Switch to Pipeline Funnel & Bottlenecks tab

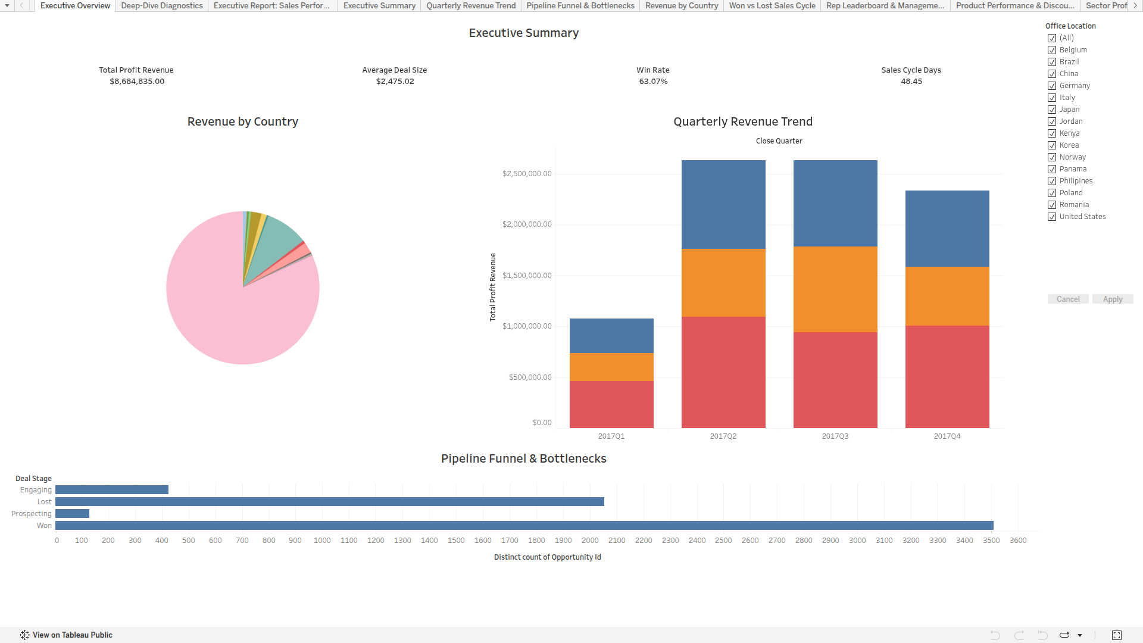point(580,5)
